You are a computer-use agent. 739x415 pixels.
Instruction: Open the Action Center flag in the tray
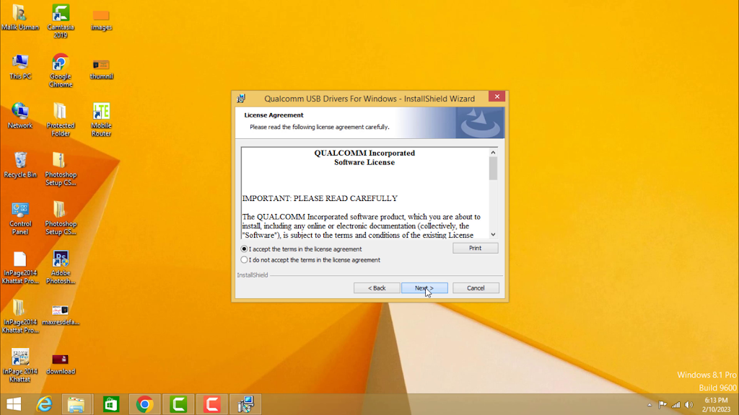pyautogui.click(x=663, y=405)
